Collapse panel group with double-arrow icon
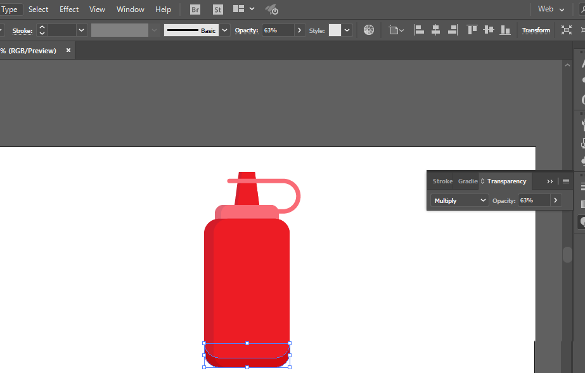Viewport: 585px width, 373px height. pos(550,181)
